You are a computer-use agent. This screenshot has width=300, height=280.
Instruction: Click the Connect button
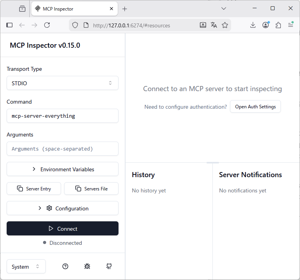click(63, 228)
